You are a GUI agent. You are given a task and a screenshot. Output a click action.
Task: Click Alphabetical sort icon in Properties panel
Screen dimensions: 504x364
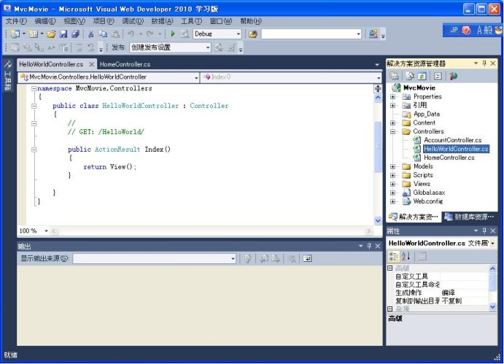click(x=406, y=256)
